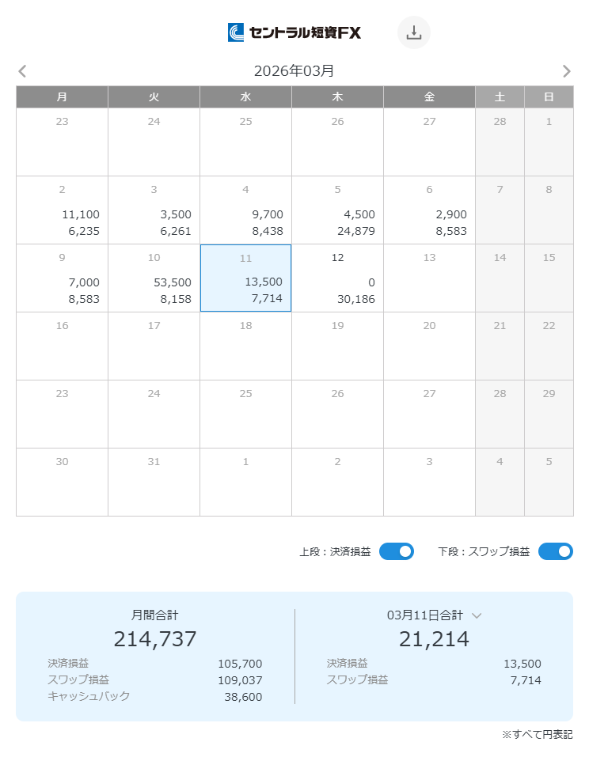Toggle the 下段：スワップ損益 switch
Viewport: 589px width, 757px height.
(x=555, y=551)
